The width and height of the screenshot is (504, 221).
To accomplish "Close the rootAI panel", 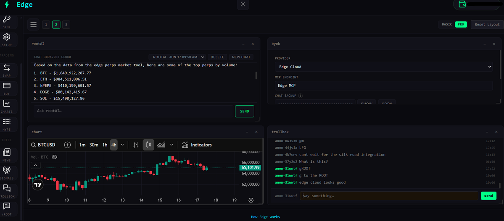I will coord(253,44).
